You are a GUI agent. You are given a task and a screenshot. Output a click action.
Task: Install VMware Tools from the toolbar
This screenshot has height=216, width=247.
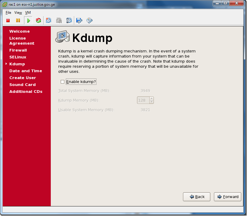[89, 20]
